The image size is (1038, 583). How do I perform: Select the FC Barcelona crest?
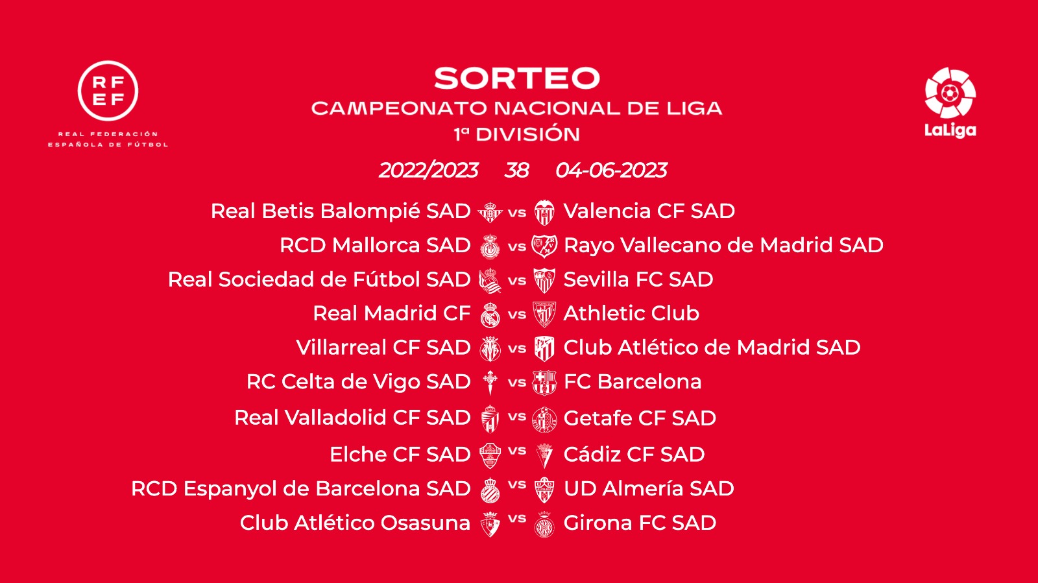[544, 383]
